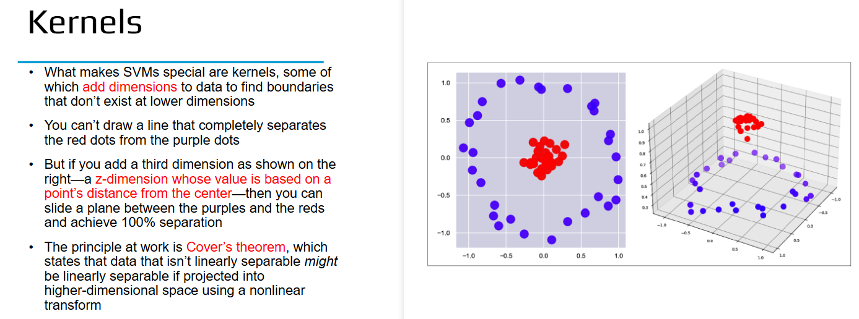859x319 pixels.
Task: Click the Kernels slide title
Action: [85, 23]
